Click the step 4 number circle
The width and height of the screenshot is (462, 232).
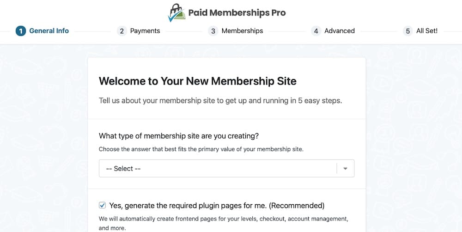coord(316,31)
